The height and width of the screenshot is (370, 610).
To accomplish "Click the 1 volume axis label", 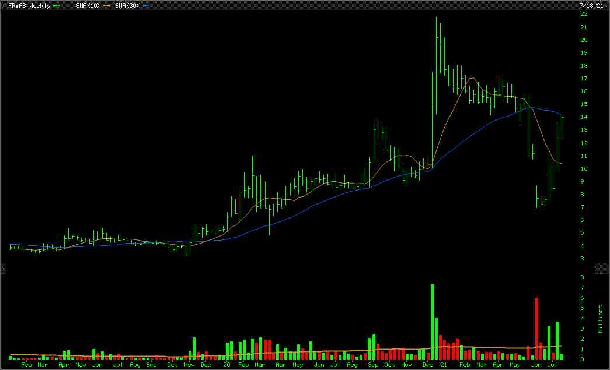I will 583,350.
